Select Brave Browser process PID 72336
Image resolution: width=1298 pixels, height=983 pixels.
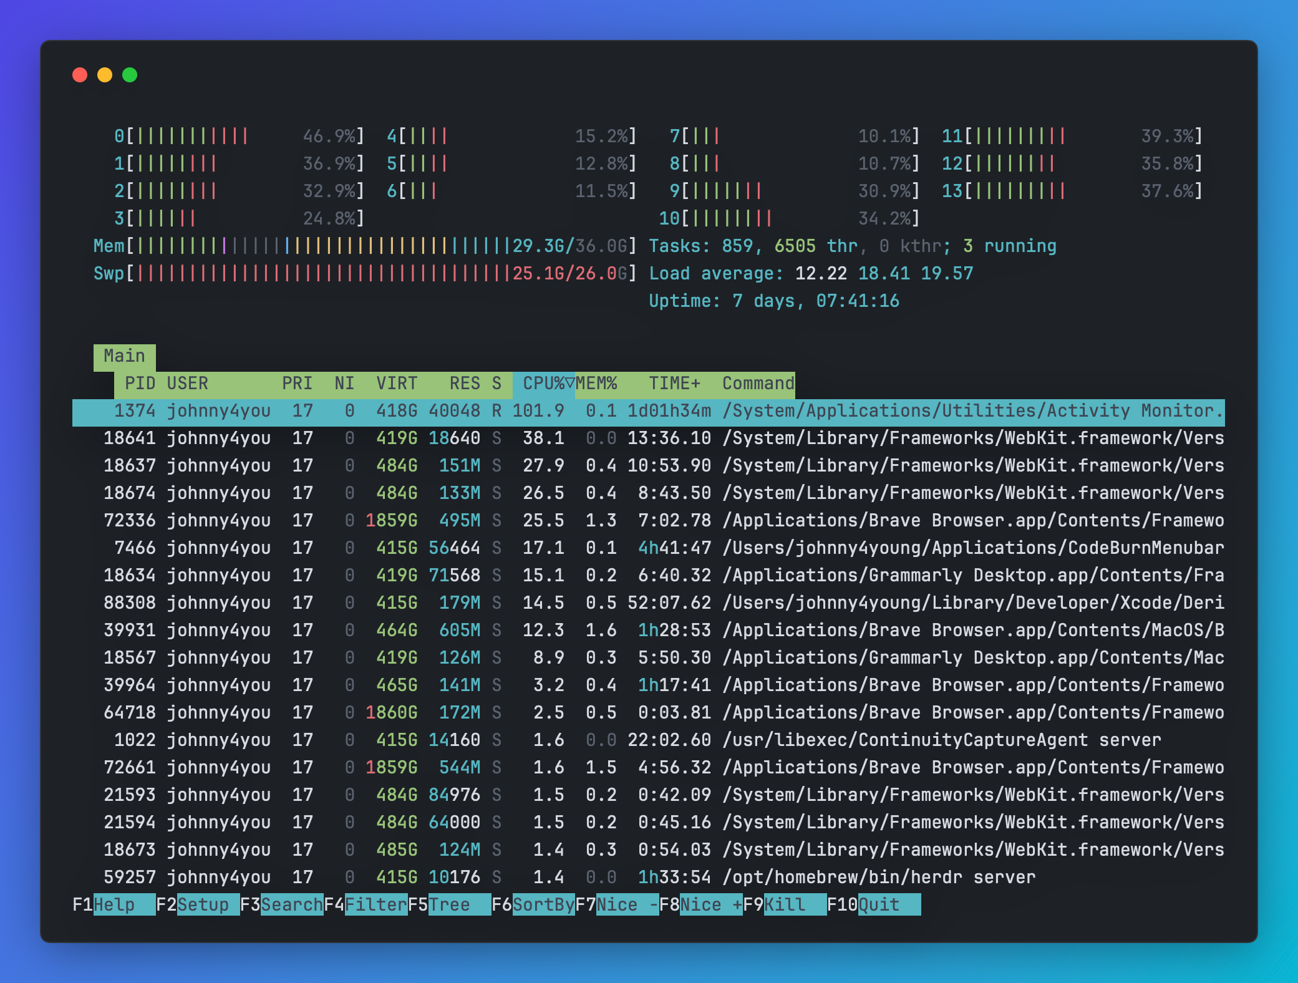pos(649,521)
